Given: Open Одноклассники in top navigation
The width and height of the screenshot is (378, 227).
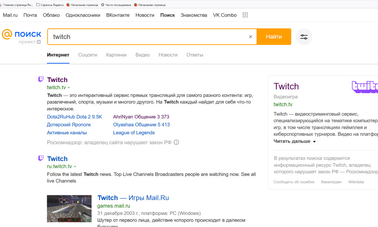Looking at the screenshot, I should [83, 15].
